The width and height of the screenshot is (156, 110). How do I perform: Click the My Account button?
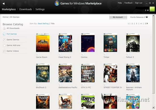tap(118, 17)
